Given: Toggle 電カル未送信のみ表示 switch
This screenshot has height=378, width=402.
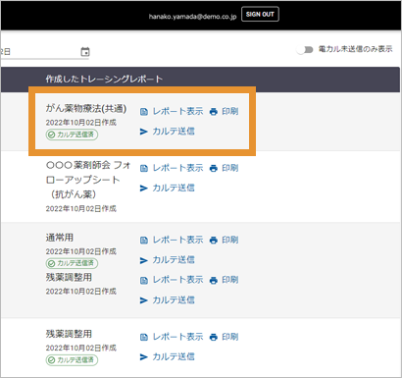Looking at the screenshot, I should coord(305,50).
